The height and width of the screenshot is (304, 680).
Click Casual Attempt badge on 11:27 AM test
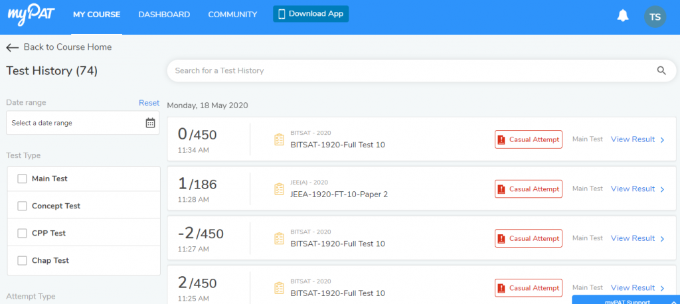coord(528,238)
